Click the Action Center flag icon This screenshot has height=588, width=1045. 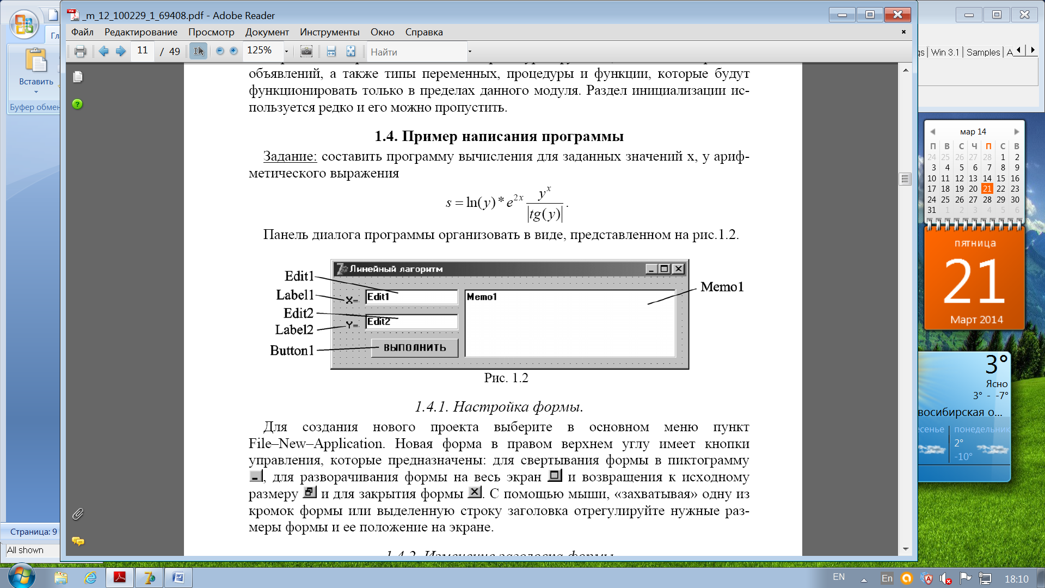click(x=966, y=578)
